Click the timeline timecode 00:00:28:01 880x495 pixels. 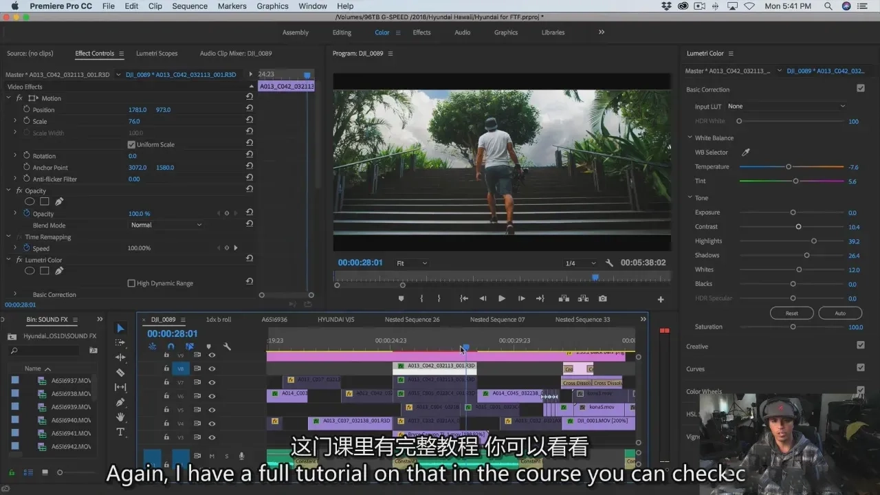pos(173,333)
